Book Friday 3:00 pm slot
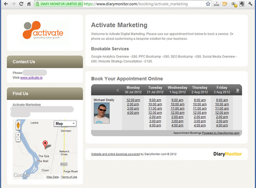 [222, 121]
